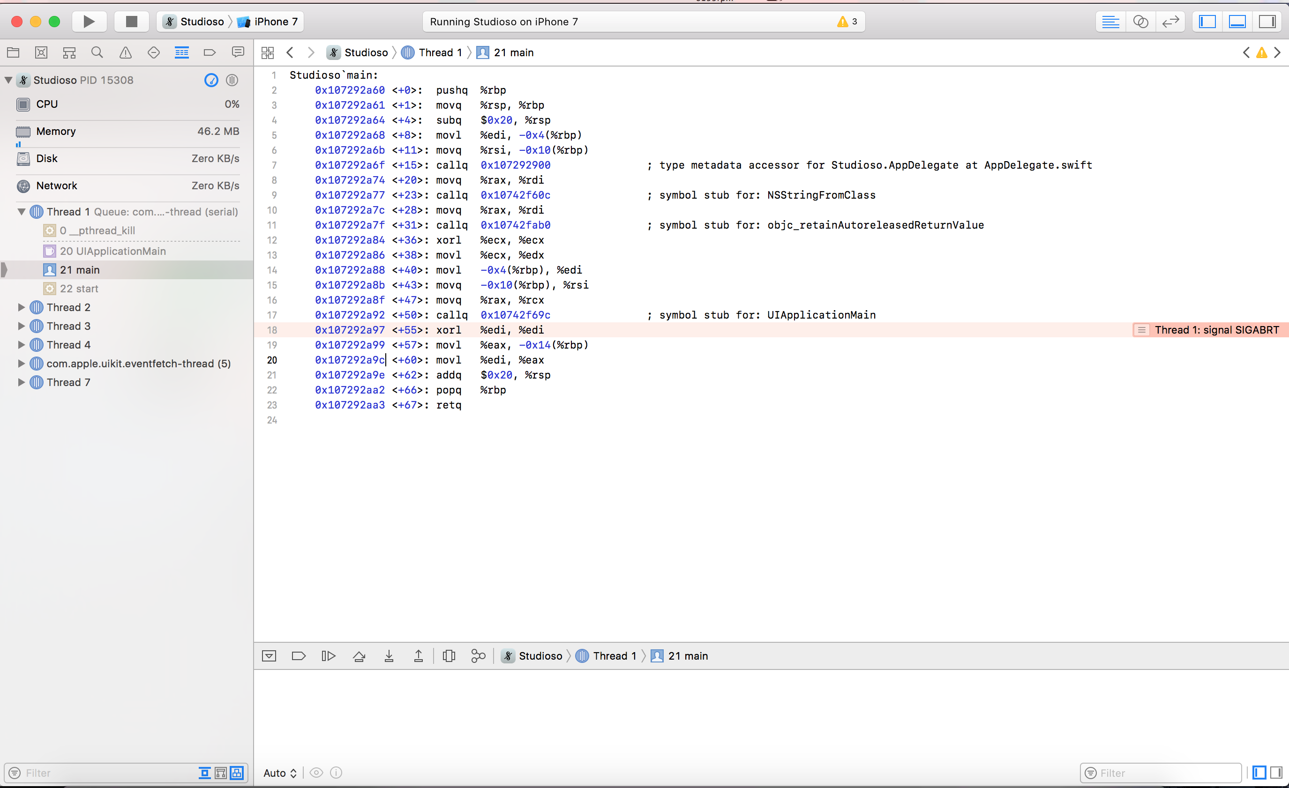
Task: Select 20 UIApplicationMain stack frame
Action: 112,251
